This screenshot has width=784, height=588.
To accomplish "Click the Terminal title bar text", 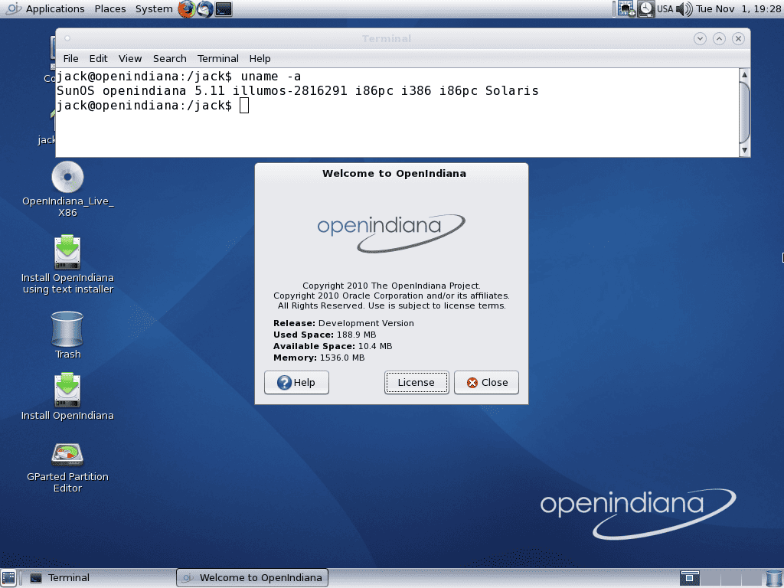I will point(387,38).
